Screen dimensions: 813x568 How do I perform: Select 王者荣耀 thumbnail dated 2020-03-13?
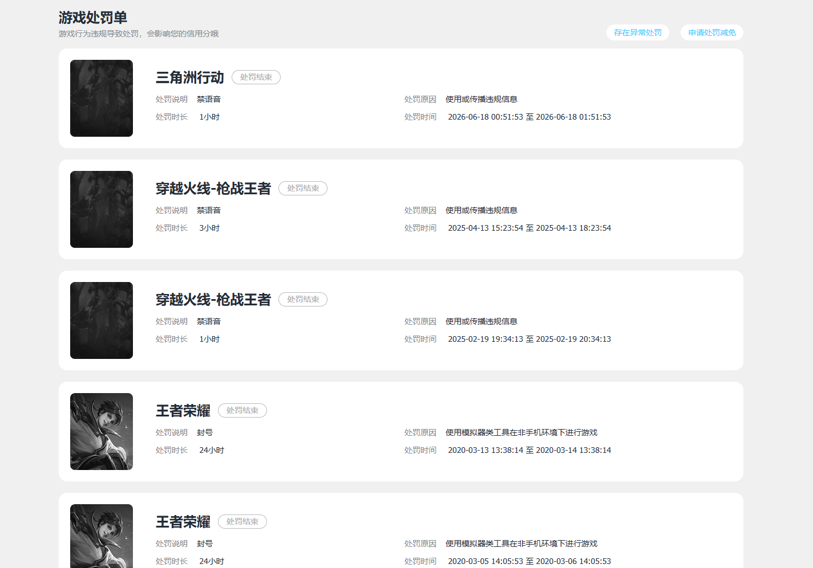click(x=102, y=431)
